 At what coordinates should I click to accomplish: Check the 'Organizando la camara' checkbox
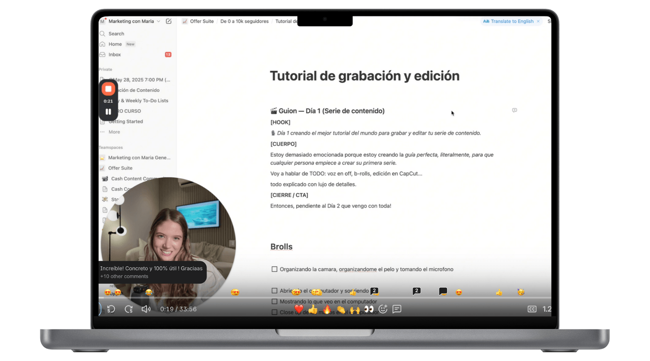coord(274,269)
